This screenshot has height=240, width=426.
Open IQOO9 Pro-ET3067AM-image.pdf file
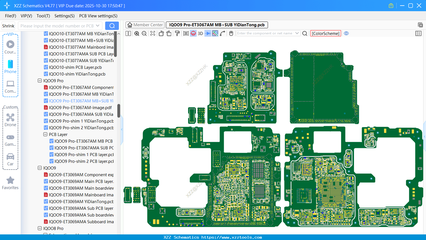point(80,108)
